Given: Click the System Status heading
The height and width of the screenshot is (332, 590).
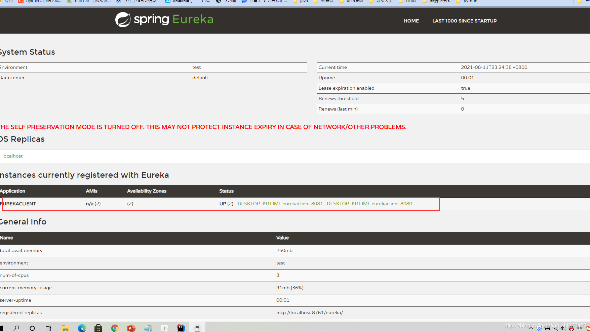Looking at the screenshot, I should tap(27, 52).
